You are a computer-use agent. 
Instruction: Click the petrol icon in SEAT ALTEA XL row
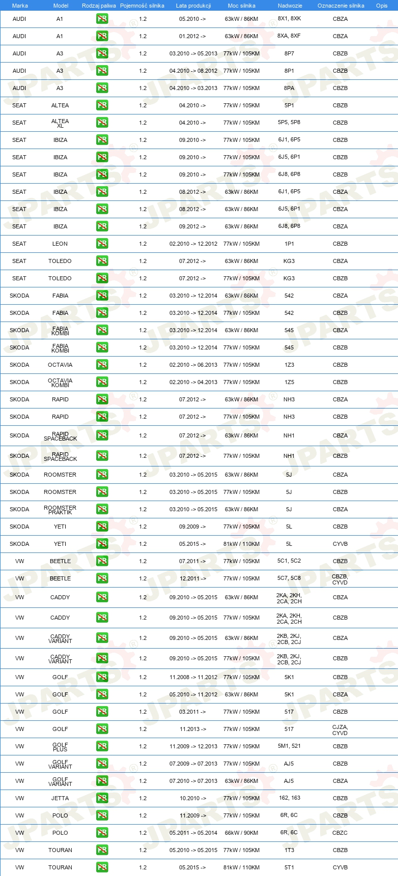(x=102, y=123)
